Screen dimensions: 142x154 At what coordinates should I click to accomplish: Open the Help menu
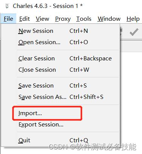[133, 19]
